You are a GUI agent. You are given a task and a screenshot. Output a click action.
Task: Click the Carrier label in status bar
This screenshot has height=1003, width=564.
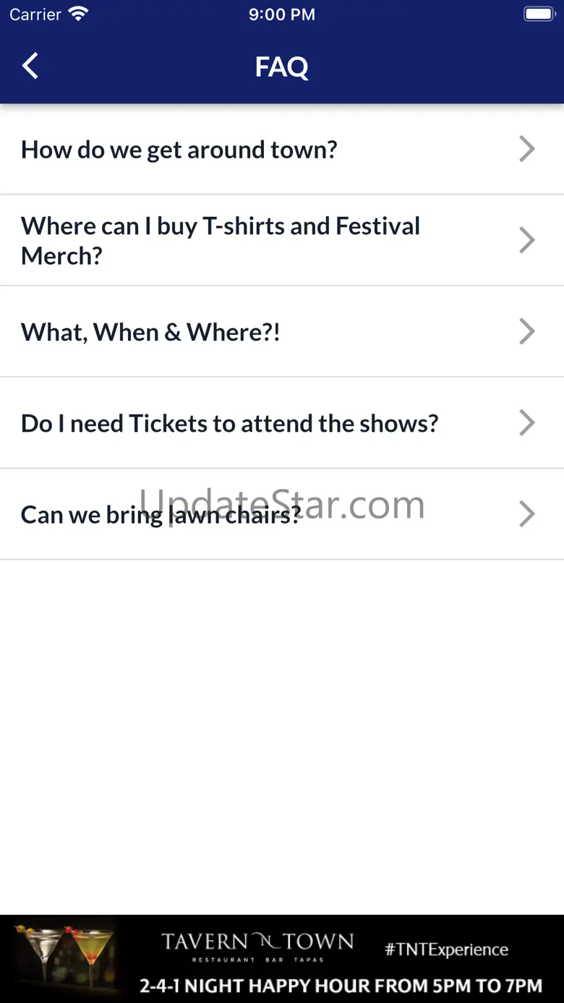[35, 14]
